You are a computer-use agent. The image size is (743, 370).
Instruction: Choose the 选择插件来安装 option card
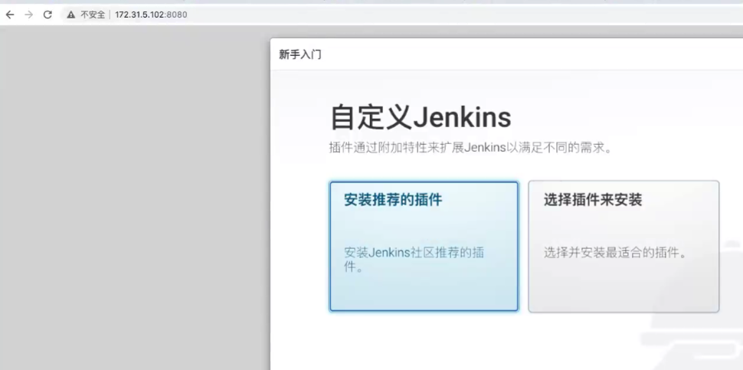click(624, 247)
